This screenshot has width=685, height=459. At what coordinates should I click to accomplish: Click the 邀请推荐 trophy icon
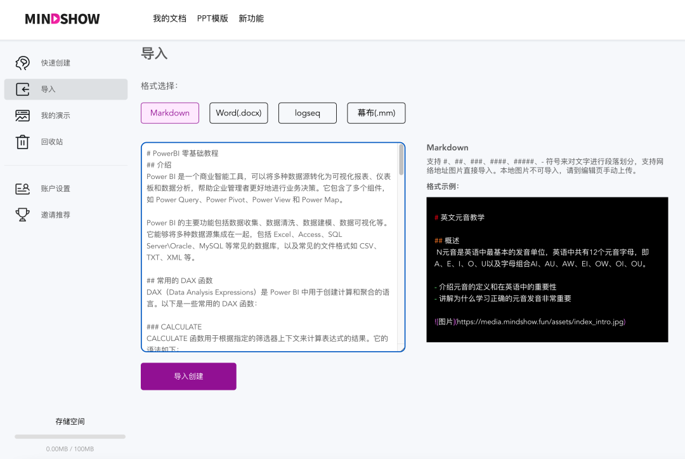coord(22,215)
